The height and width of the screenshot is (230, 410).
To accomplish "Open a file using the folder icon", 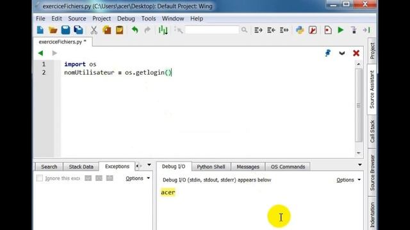I will [x=53, y=30].
